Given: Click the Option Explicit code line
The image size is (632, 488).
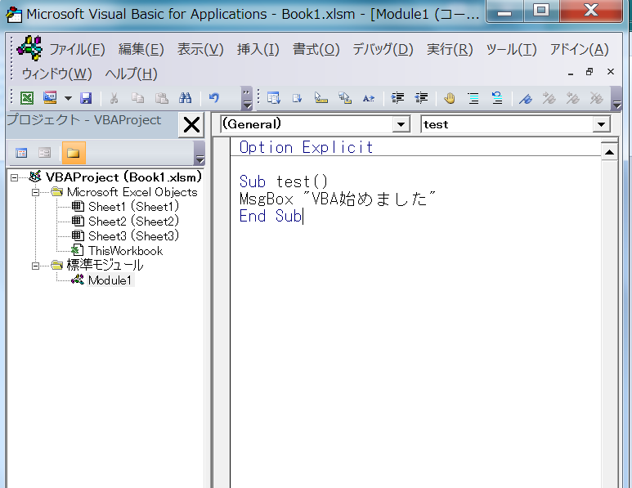Looking at the screenshot, I should pos(307,147).
